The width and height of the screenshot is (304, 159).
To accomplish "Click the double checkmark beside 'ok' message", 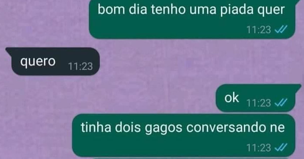I will point(281,103).
